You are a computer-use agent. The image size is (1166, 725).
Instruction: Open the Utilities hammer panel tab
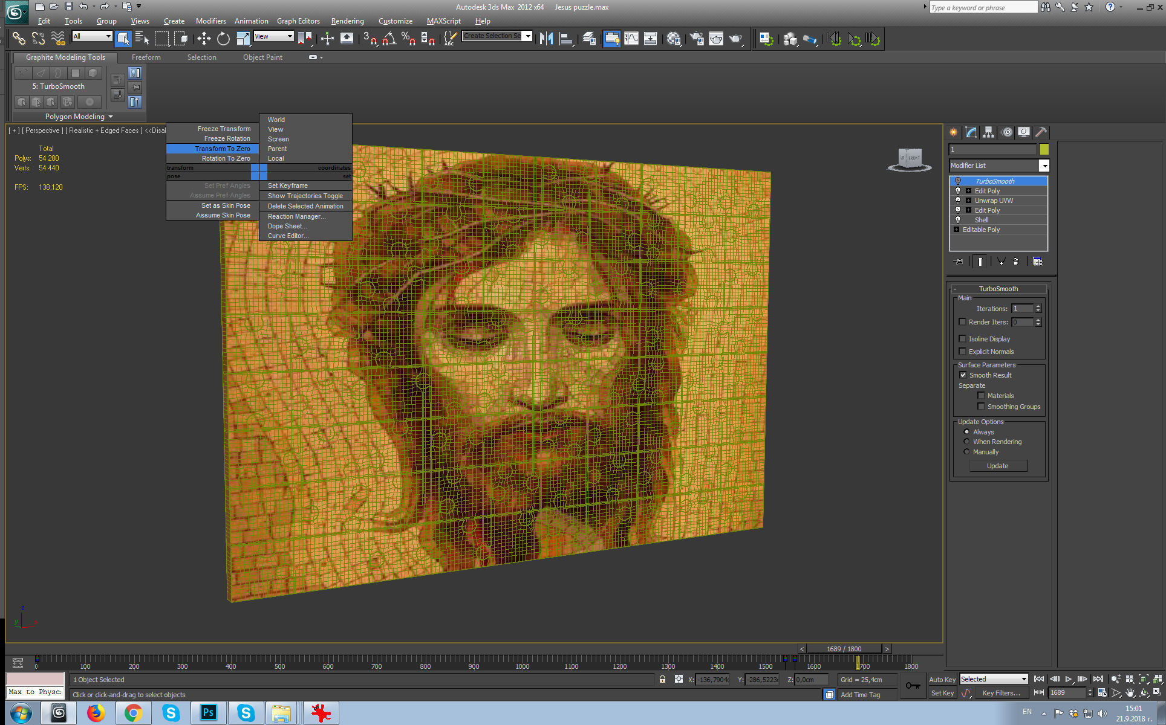(1040, 132)
